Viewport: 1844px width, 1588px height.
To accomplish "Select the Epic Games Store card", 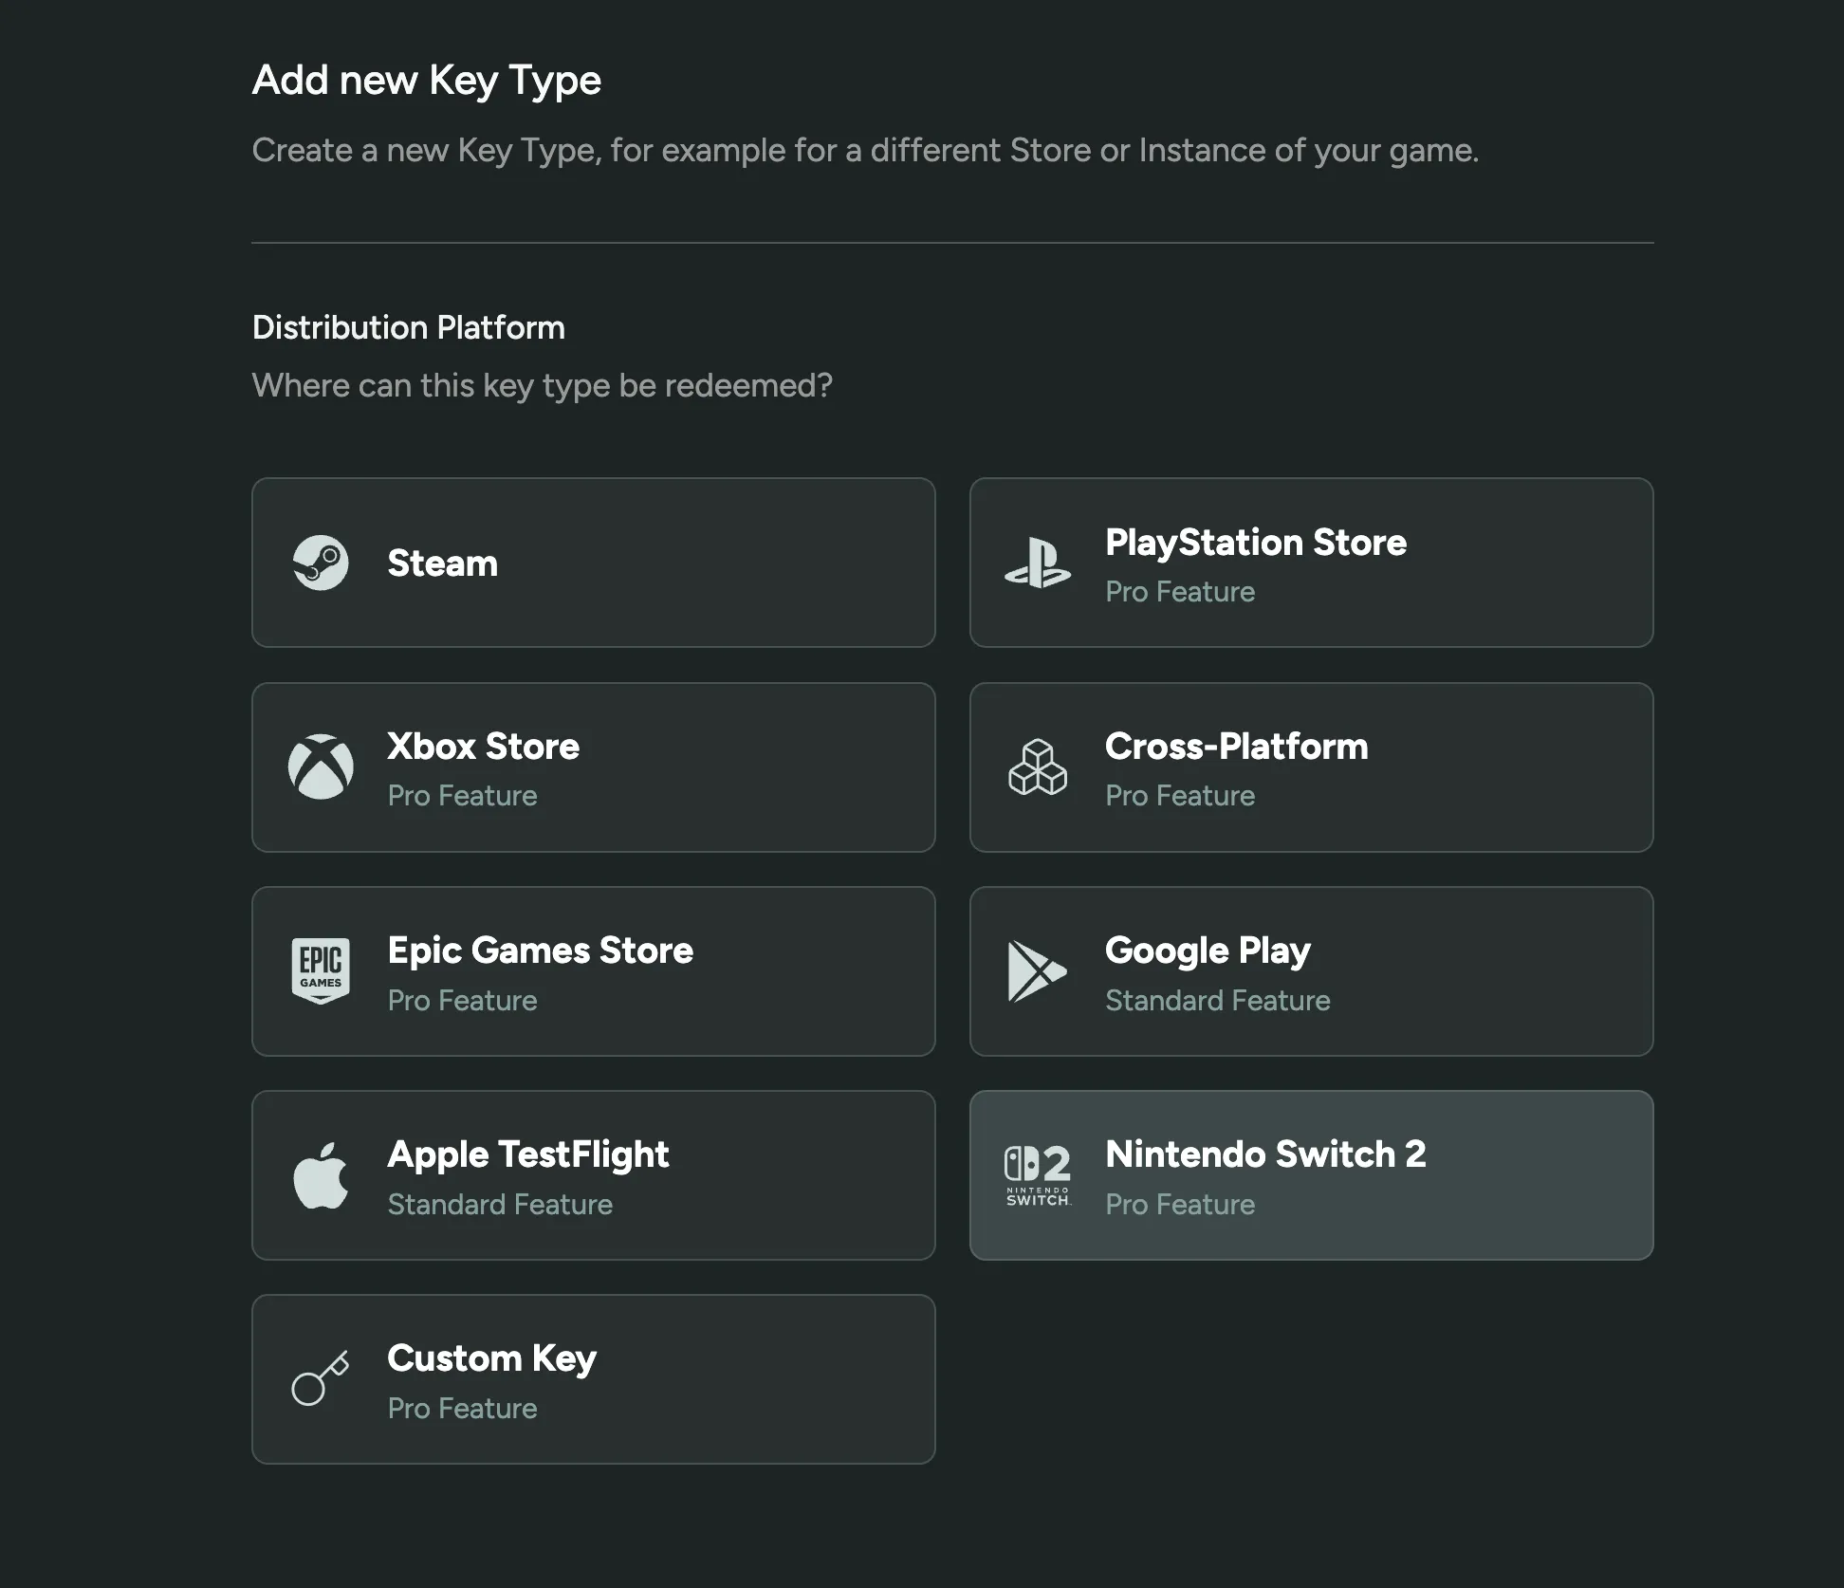I will (x=594, y=970).
